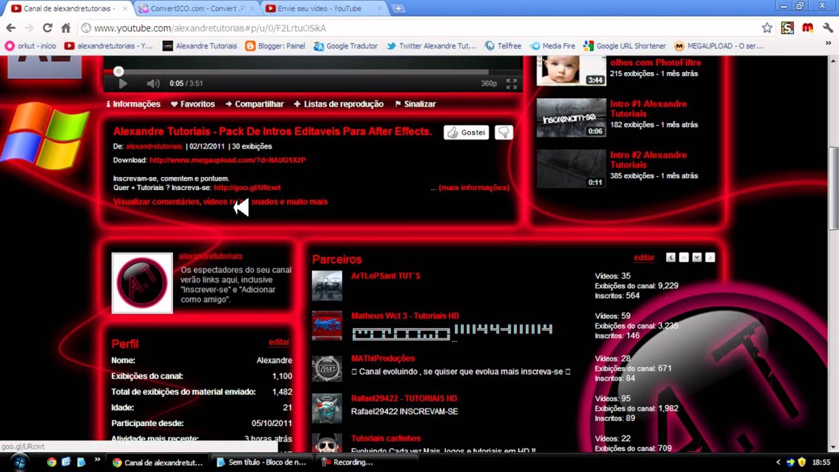Follow the goo.gl/URcwt subscribe link
Screen dimensions: 839x472
tap(247, 187)
